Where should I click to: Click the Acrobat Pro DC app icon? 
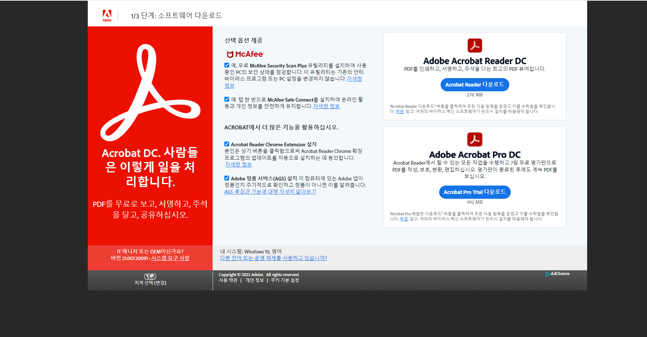(x=475, y=139)
